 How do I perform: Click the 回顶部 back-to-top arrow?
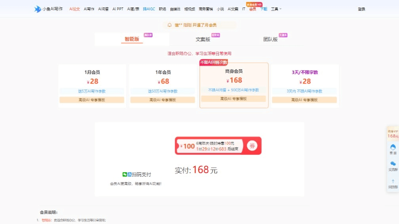point(393,182)
